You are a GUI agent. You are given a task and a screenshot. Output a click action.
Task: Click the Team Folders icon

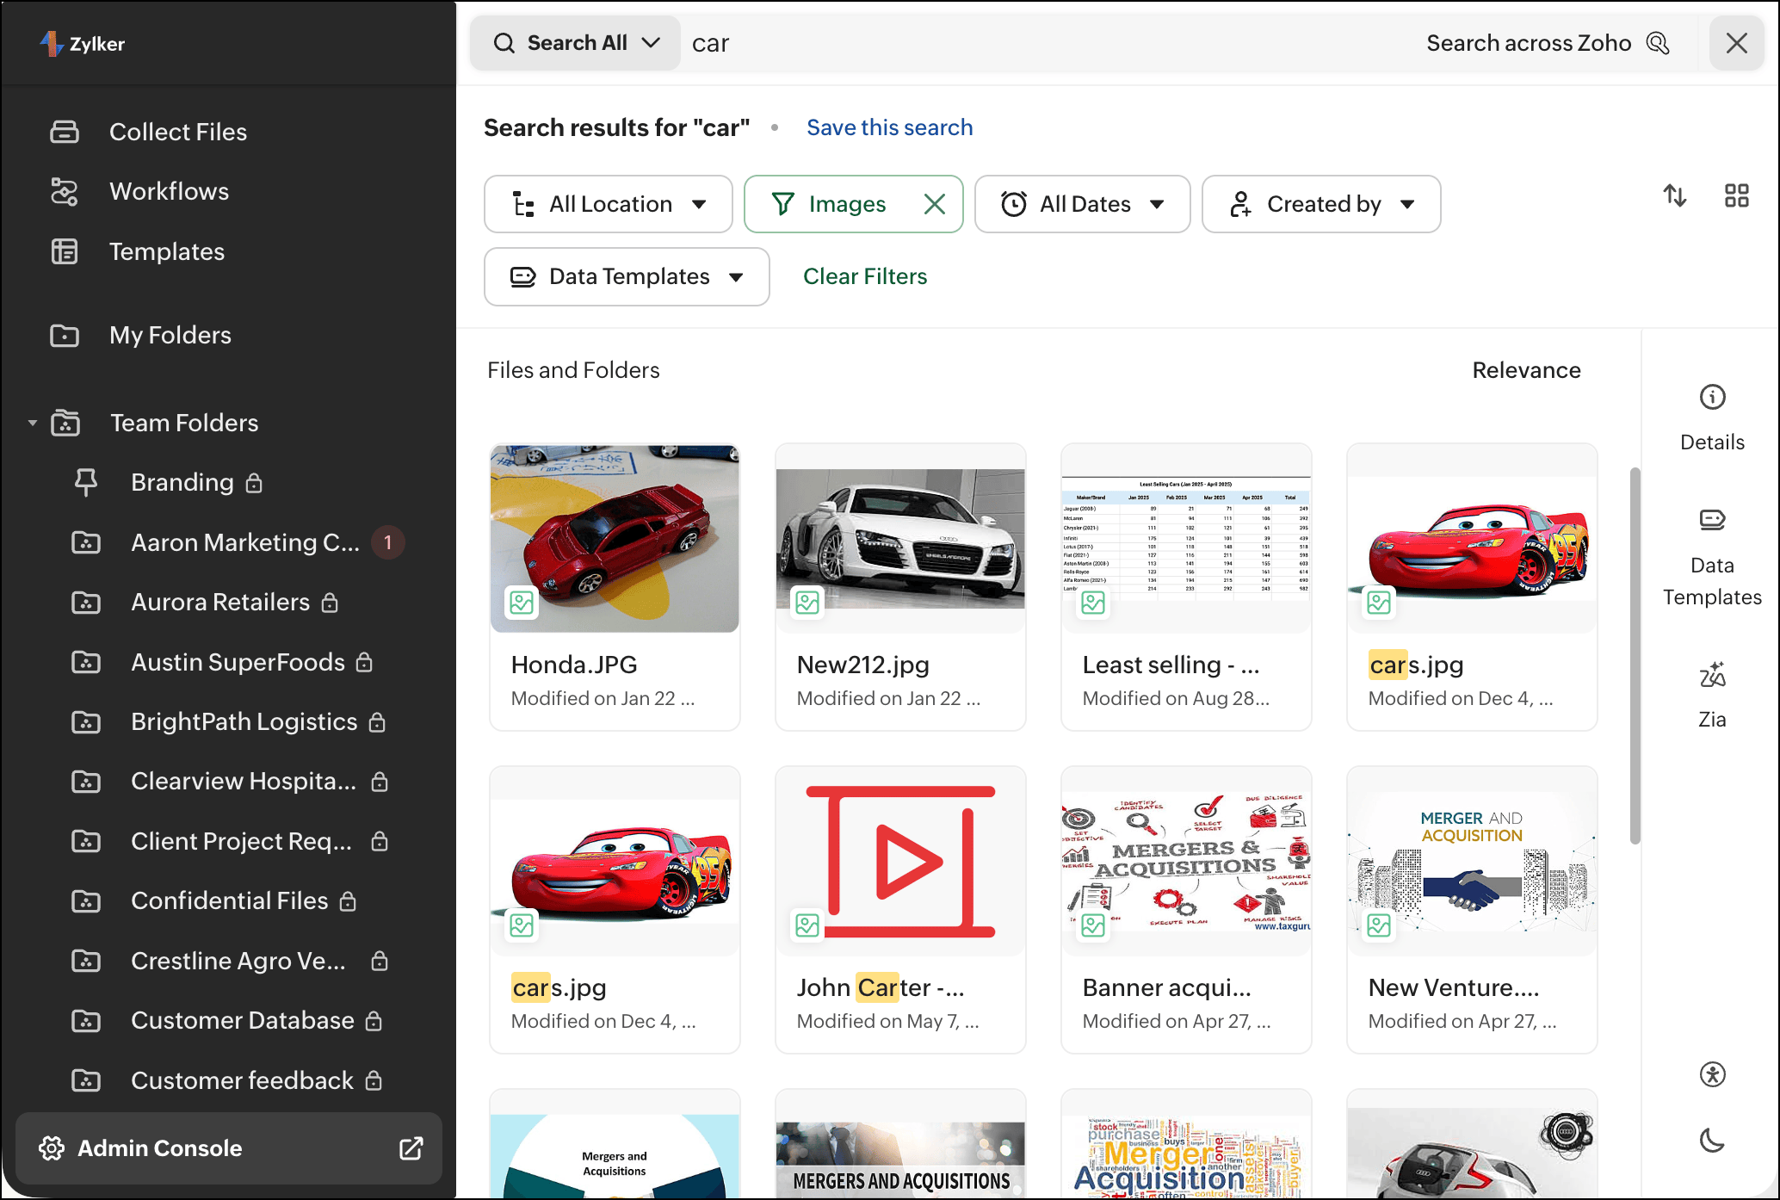coord(65,423)
